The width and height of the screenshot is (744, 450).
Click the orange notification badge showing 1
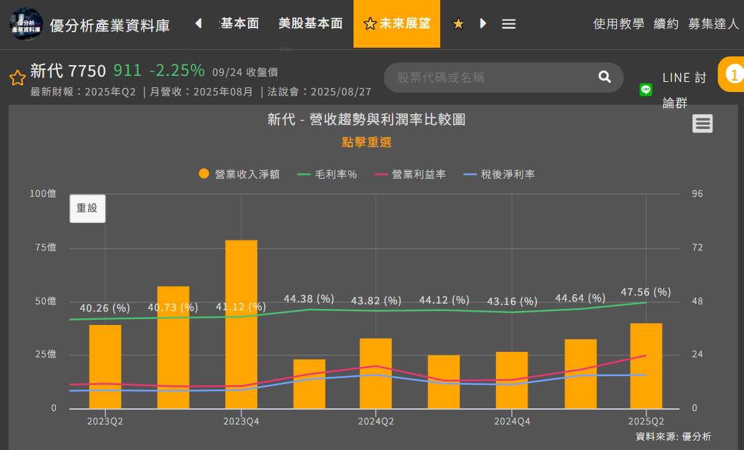tap(735, 75)
